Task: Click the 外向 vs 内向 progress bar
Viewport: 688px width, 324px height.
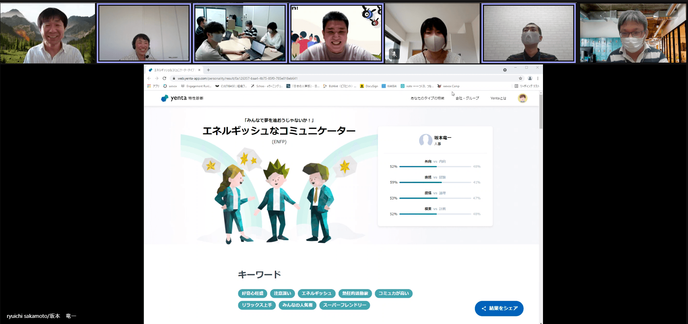Action: [x=435, y=167]
